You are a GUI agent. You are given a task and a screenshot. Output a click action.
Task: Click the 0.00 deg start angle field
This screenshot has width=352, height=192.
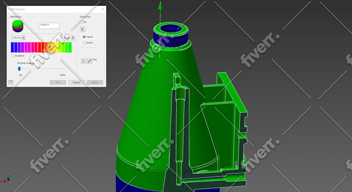tap(17, 38)
